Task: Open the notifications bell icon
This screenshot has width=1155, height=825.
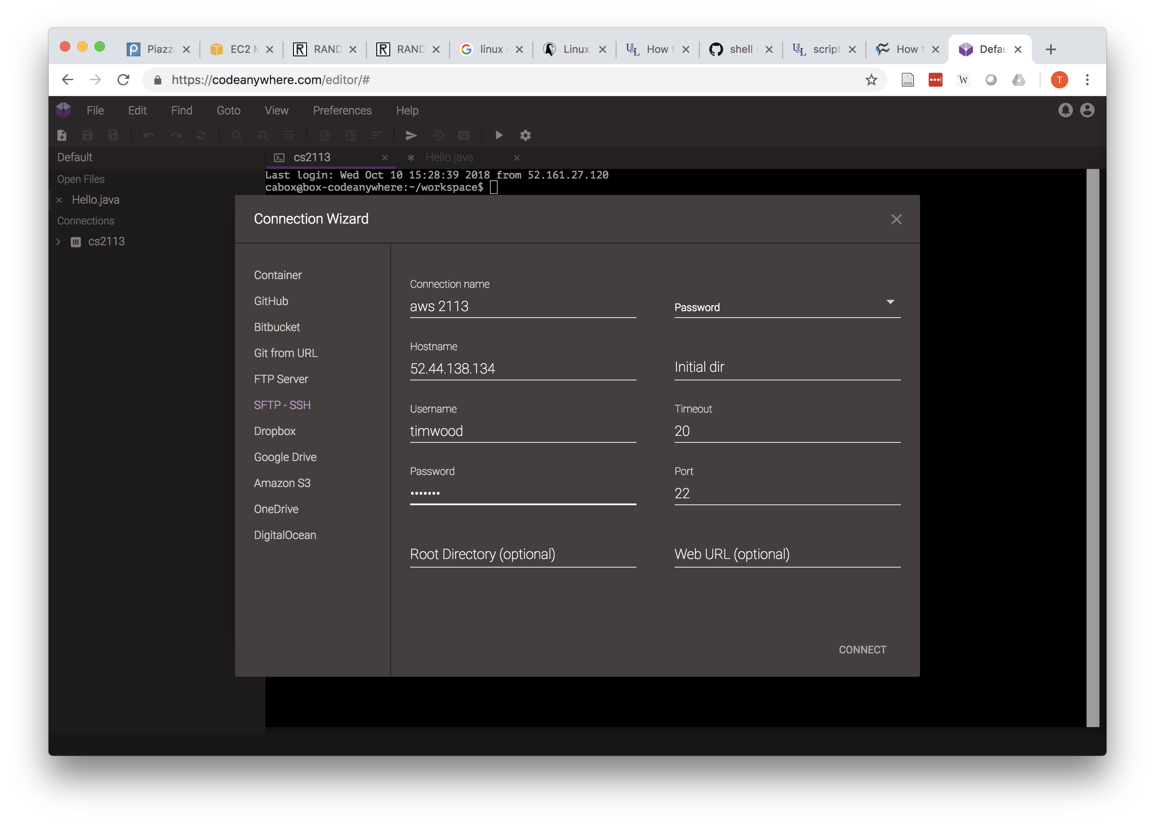Action: tap(1065, 110)
